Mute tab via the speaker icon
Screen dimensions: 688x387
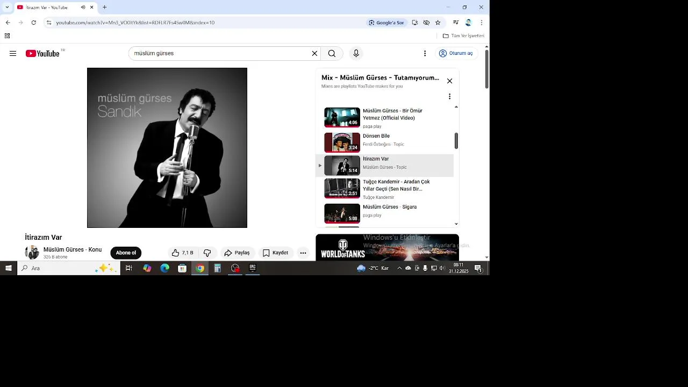coord(83,8)
